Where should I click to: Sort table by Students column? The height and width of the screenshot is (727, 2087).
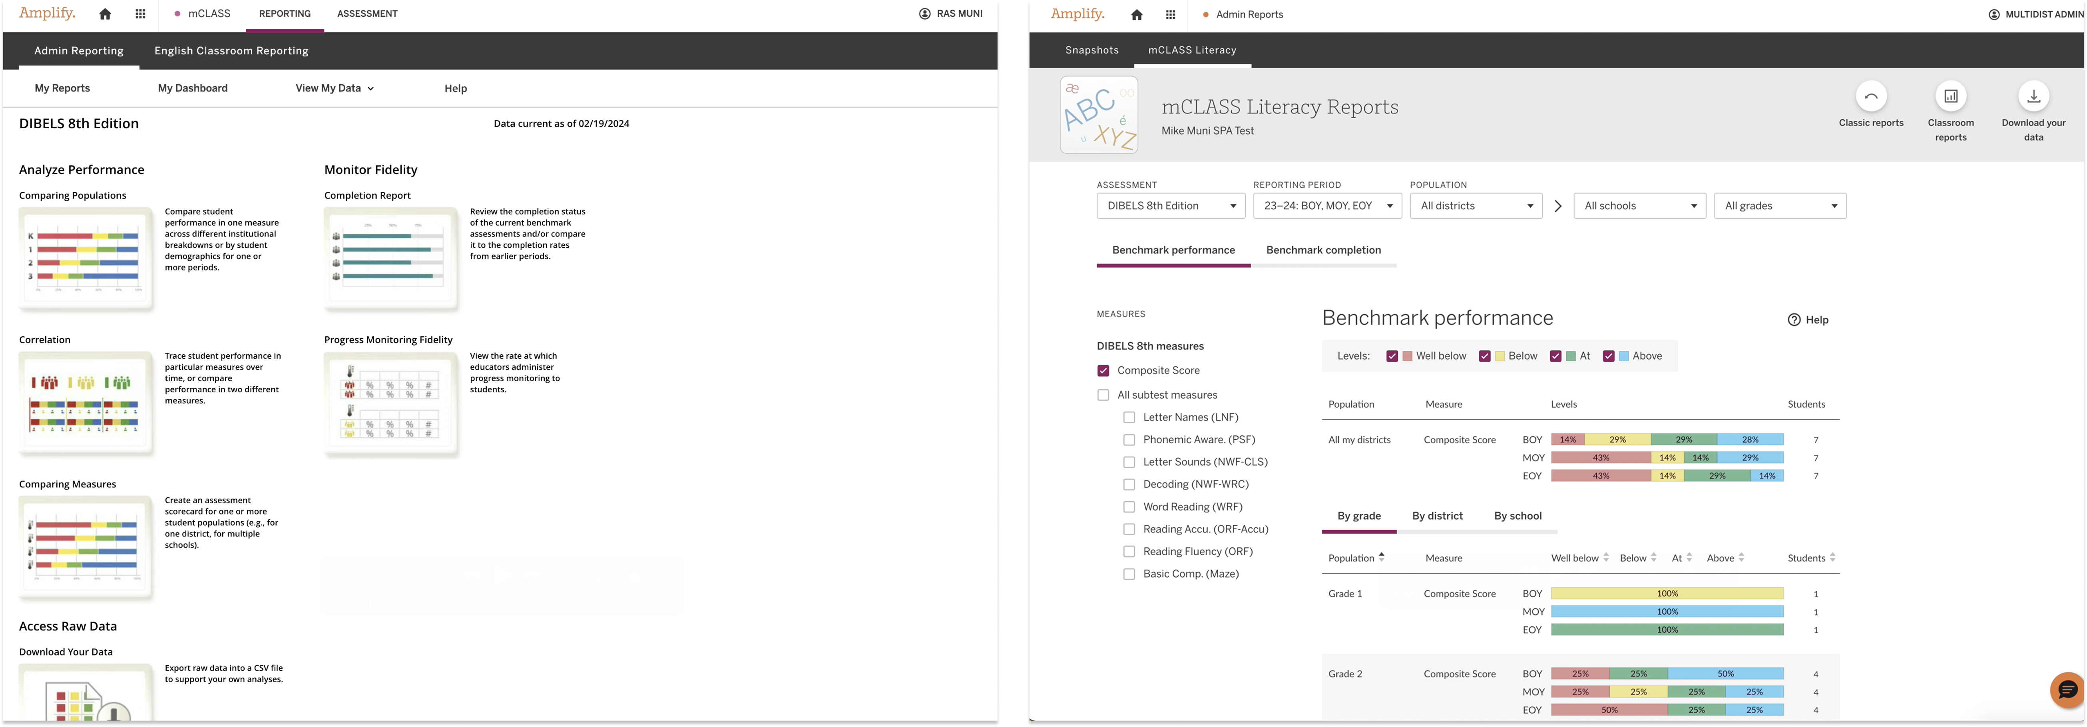point(1832,557)
